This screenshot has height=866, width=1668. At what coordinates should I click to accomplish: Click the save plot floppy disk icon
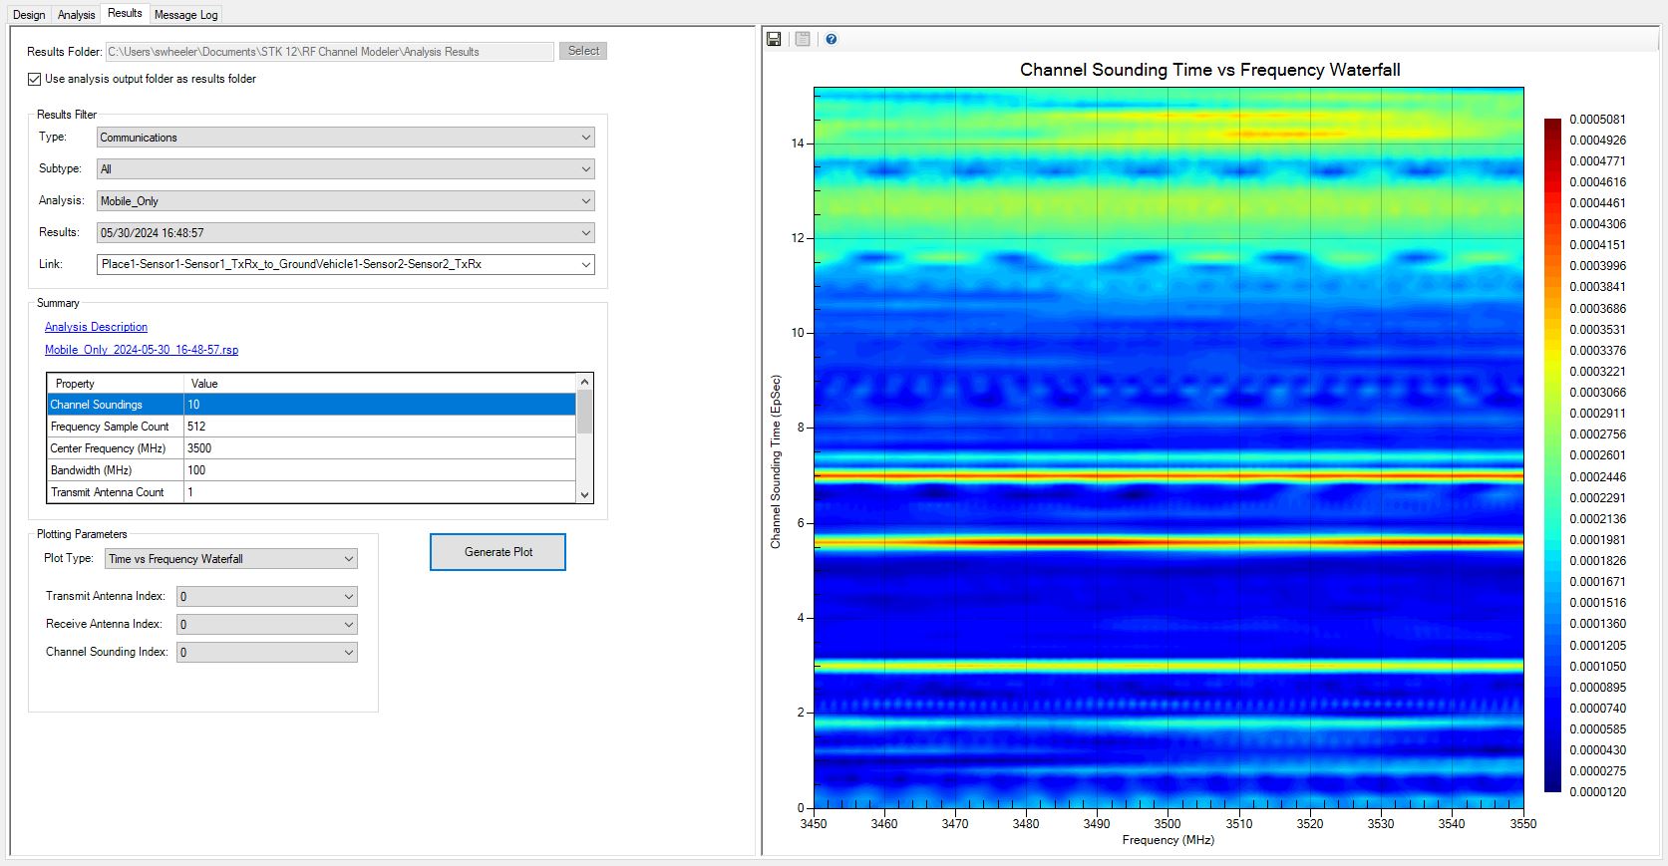pyautogui.click(x=774, y=39)
